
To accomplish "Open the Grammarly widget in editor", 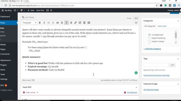I will (x=136, y=73).
